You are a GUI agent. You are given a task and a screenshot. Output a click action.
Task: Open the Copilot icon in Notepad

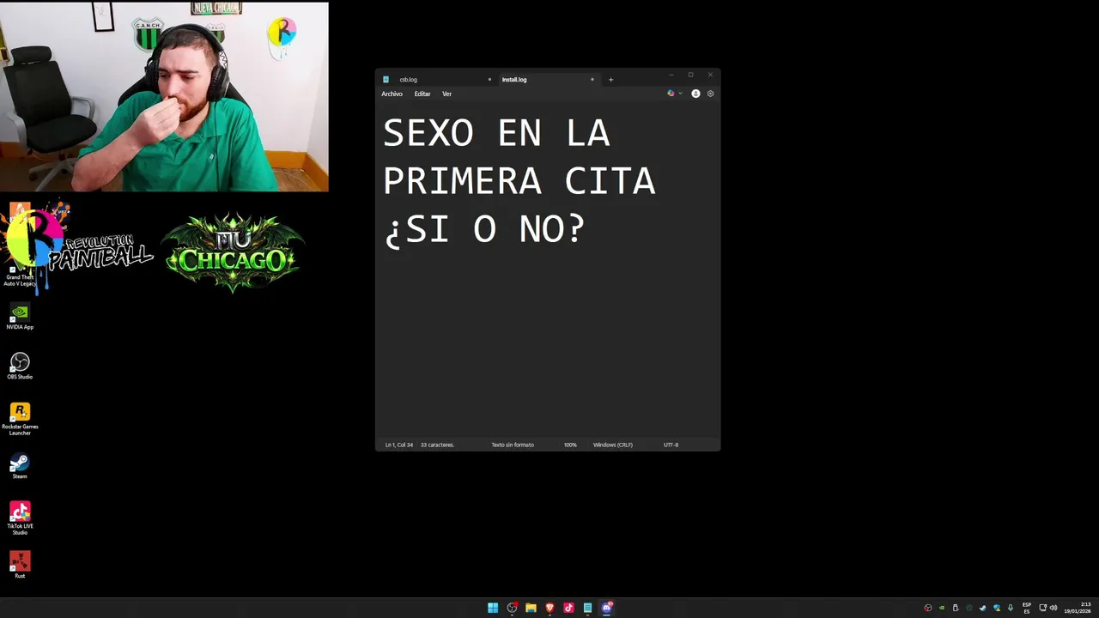(x=671, y=94)
